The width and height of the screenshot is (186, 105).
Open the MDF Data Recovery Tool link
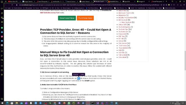(50, 13)
